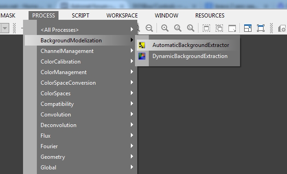Click the toolbar drag handle before blue icons
The image size is (287, 174).
271,28
